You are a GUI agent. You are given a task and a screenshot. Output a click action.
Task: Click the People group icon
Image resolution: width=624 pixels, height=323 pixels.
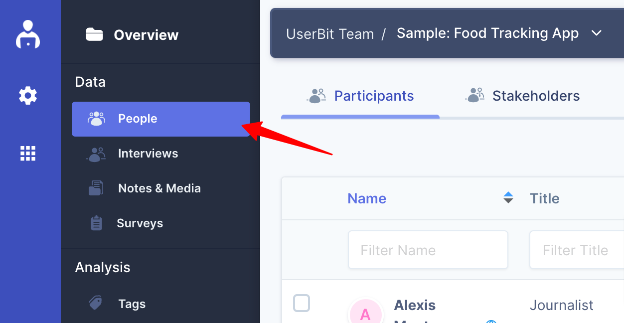[96, 119]
